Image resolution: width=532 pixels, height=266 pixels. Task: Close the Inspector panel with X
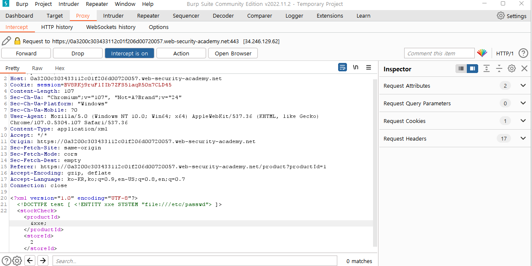pyautogui.click(x=524, y=68)
